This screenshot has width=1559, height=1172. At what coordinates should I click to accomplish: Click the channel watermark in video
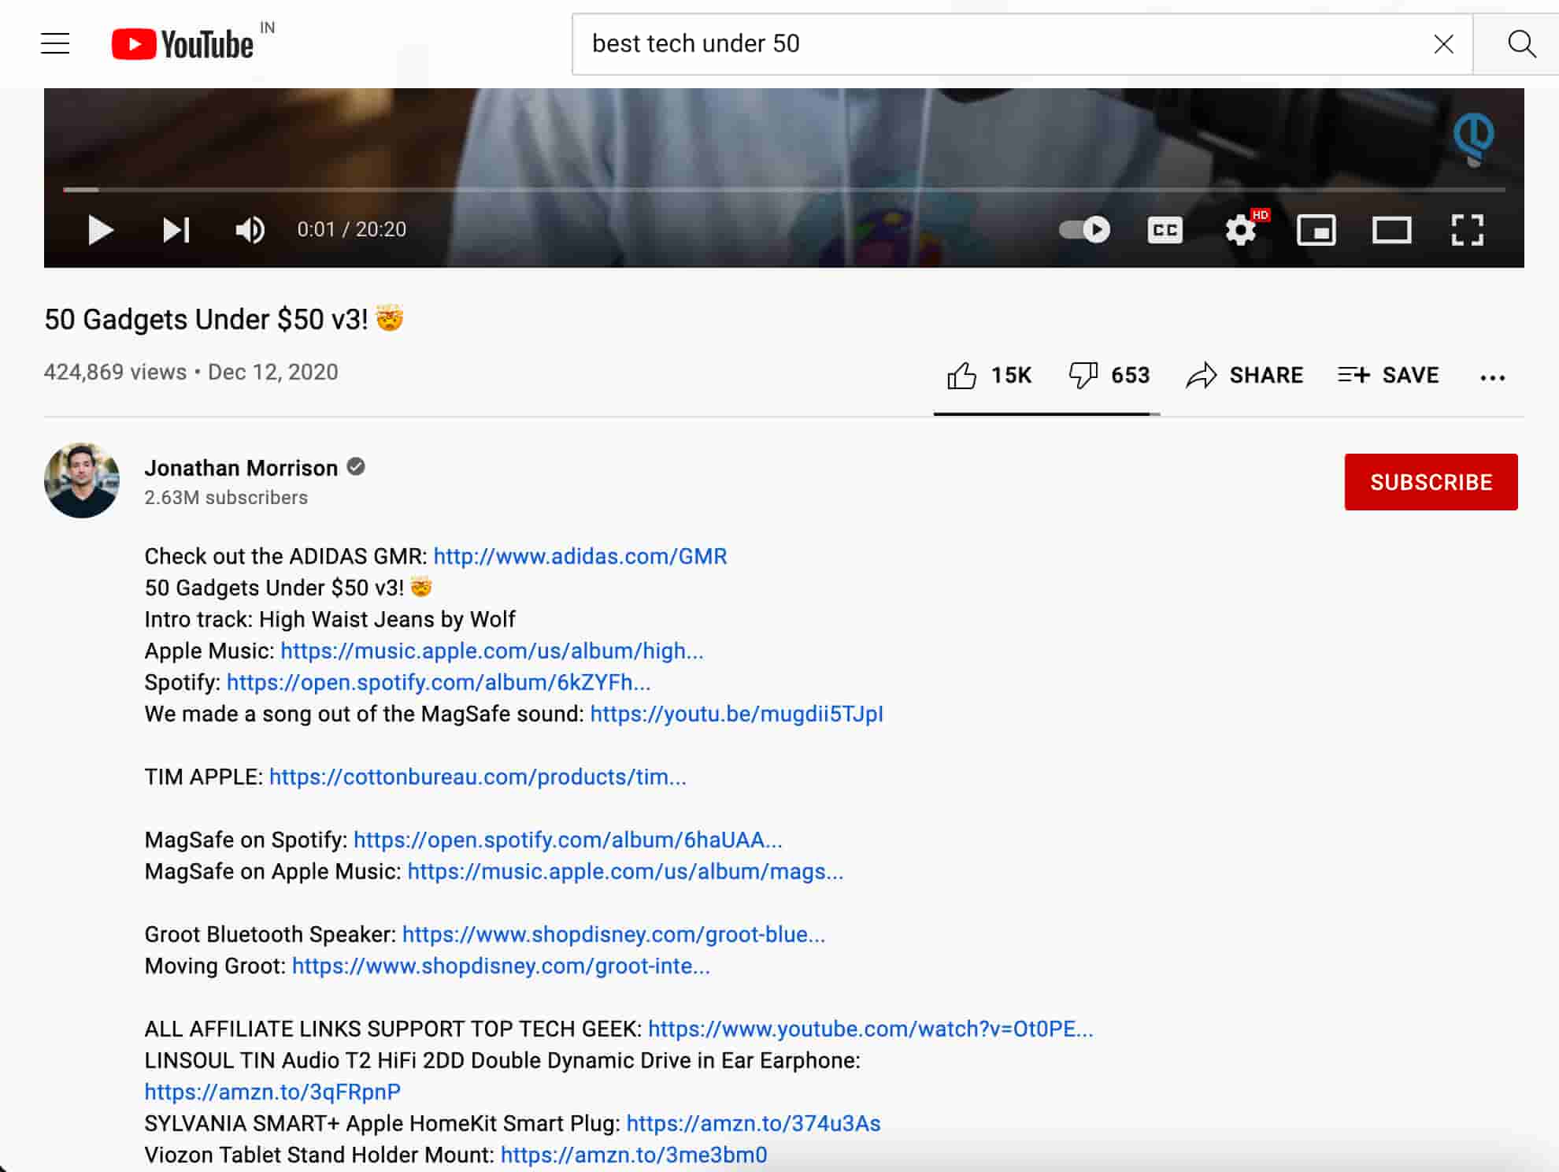coord(1473,139)
